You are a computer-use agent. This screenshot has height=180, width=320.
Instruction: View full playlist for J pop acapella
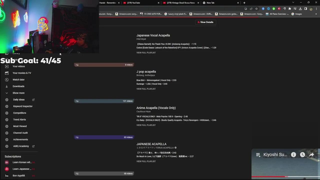click(x=146, y=89)
